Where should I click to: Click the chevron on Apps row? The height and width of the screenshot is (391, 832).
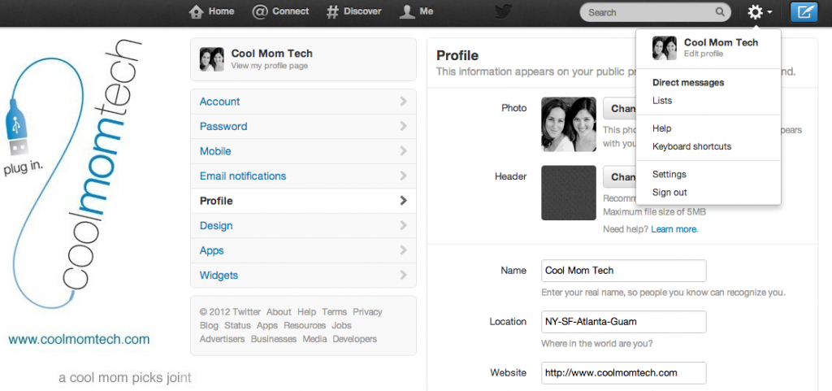pos(403,250)
